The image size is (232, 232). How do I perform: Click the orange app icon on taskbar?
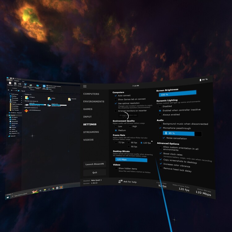click(61, 187)
